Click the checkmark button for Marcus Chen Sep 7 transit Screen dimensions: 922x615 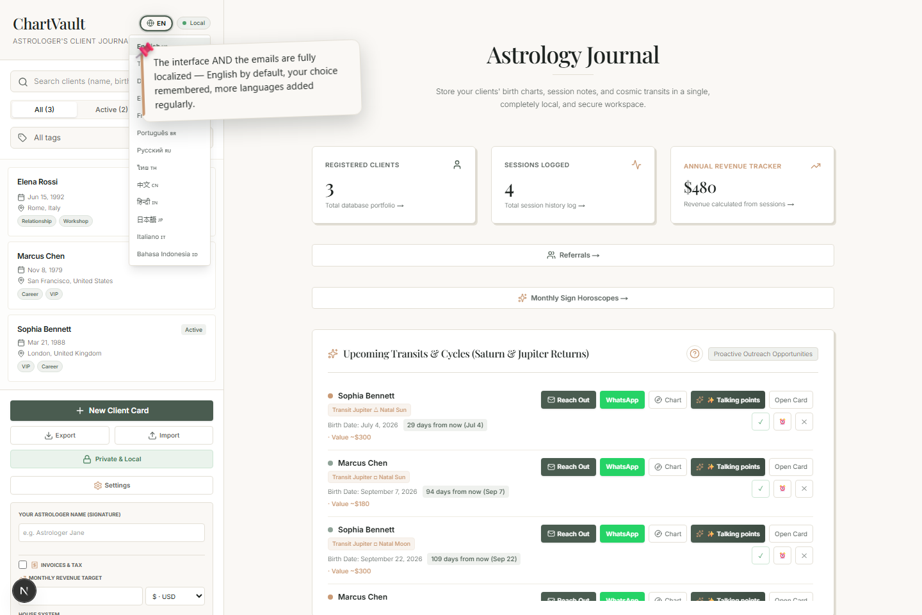point(761,488)
